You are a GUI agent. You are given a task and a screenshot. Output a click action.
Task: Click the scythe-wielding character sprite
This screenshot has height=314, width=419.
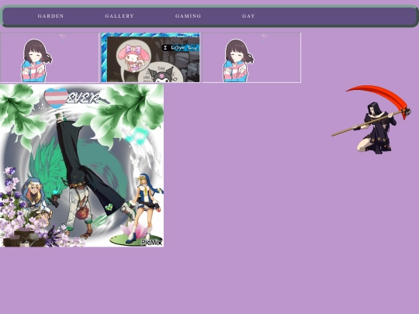(x=372, y=119)
